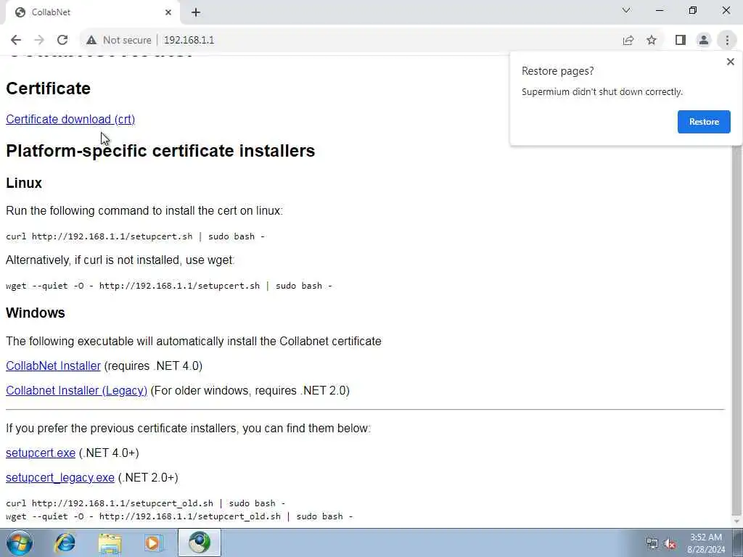Click the Not secure warning icon
This screenshot has height=557, width=743.
[x=91, y=41]
